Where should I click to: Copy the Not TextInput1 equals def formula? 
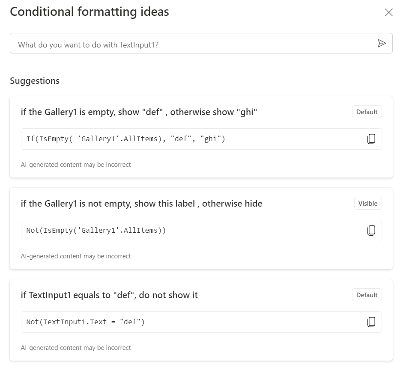coord(372,322)
